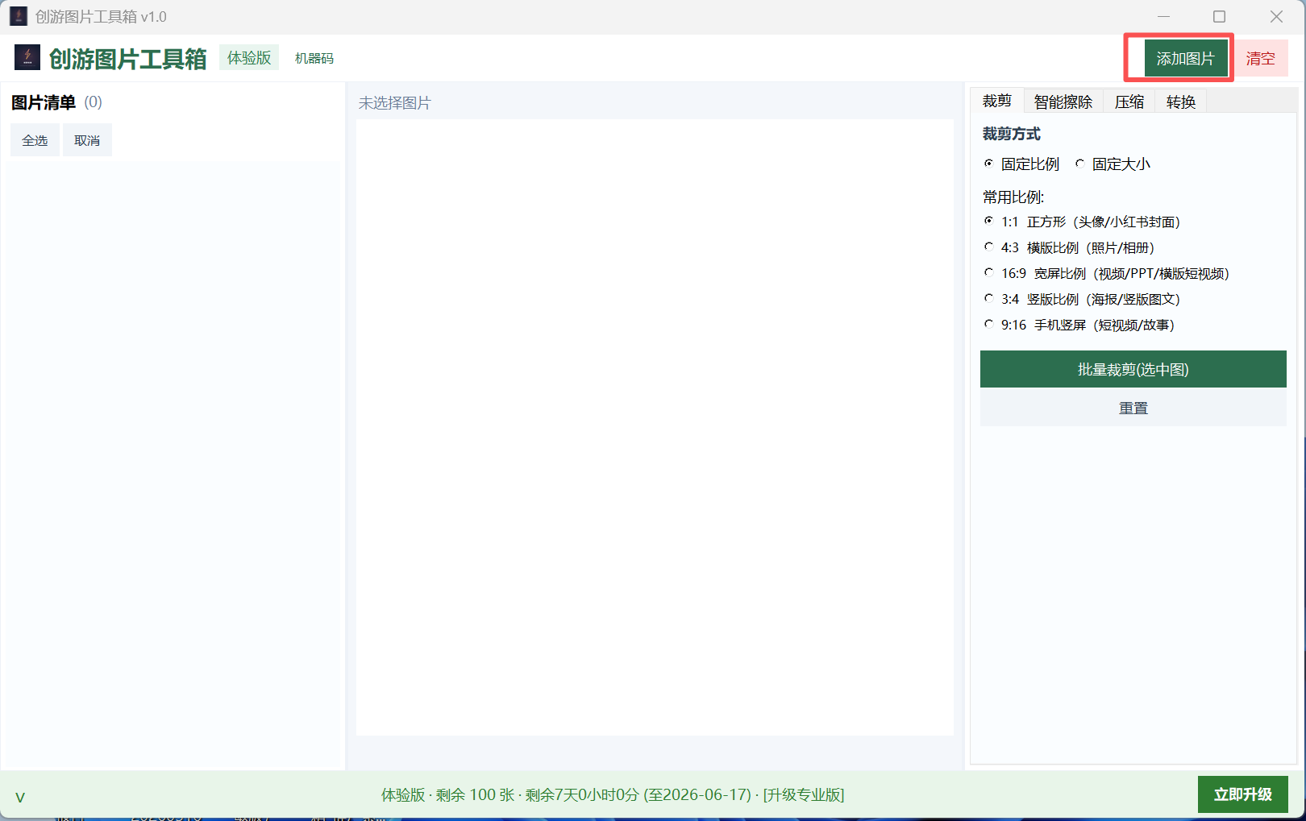Maximize the 创游图片工具箱 window
The width and height of the screenshot is (1306, 821).
point(1220,16)
